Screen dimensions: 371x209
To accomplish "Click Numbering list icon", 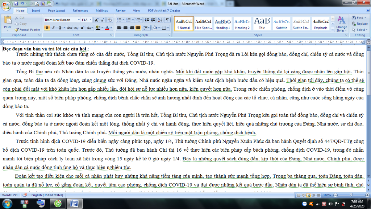I will (129, 20).
